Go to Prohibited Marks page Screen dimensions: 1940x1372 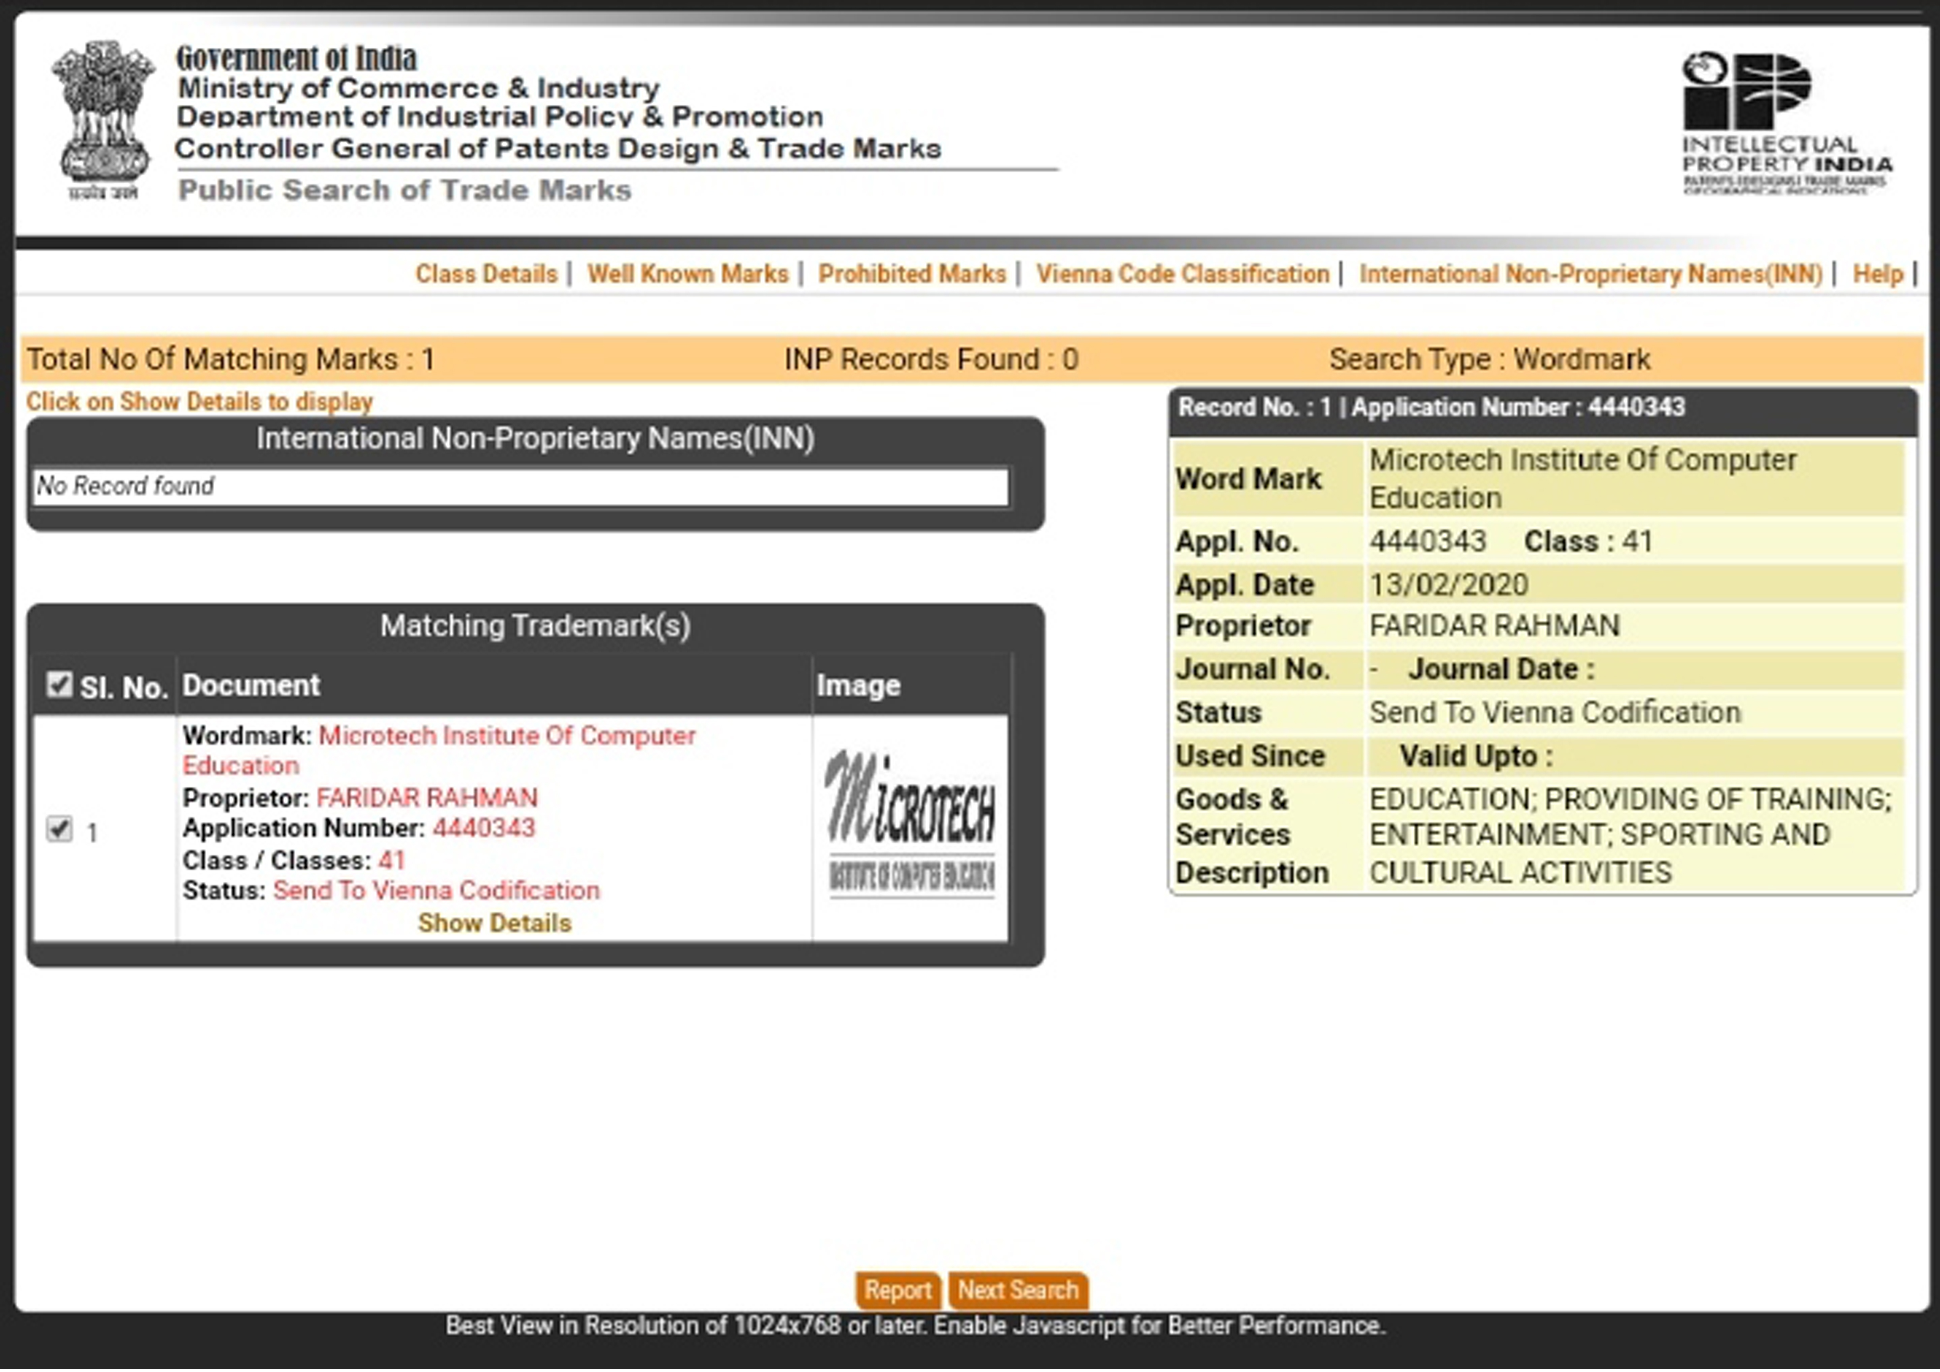[913, 275]
